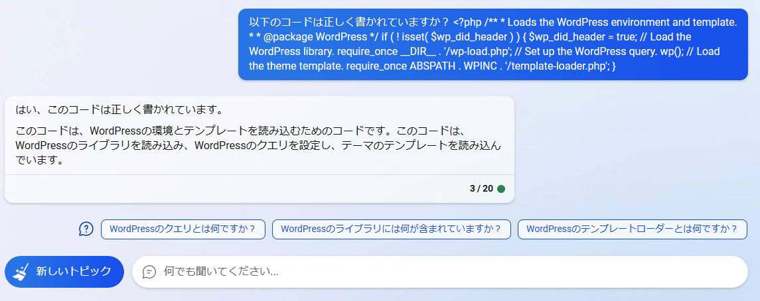Image resolution: width=760 pixels, height=301 pixels.
Task: Select suggestion "WordPressのクエリとは何ですか？"
Action: [x=183, y=229]
